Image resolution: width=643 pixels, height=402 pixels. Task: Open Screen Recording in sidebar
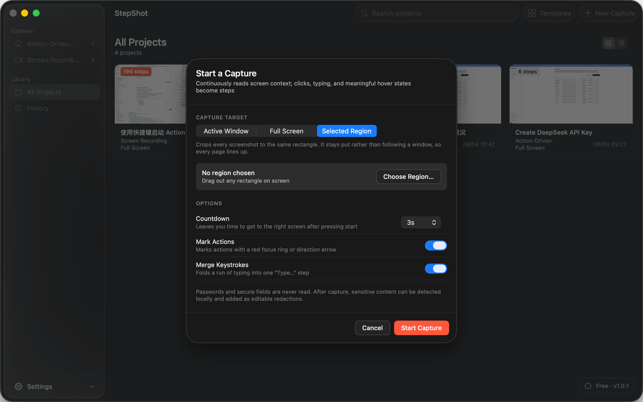click(x=54, y=60)
